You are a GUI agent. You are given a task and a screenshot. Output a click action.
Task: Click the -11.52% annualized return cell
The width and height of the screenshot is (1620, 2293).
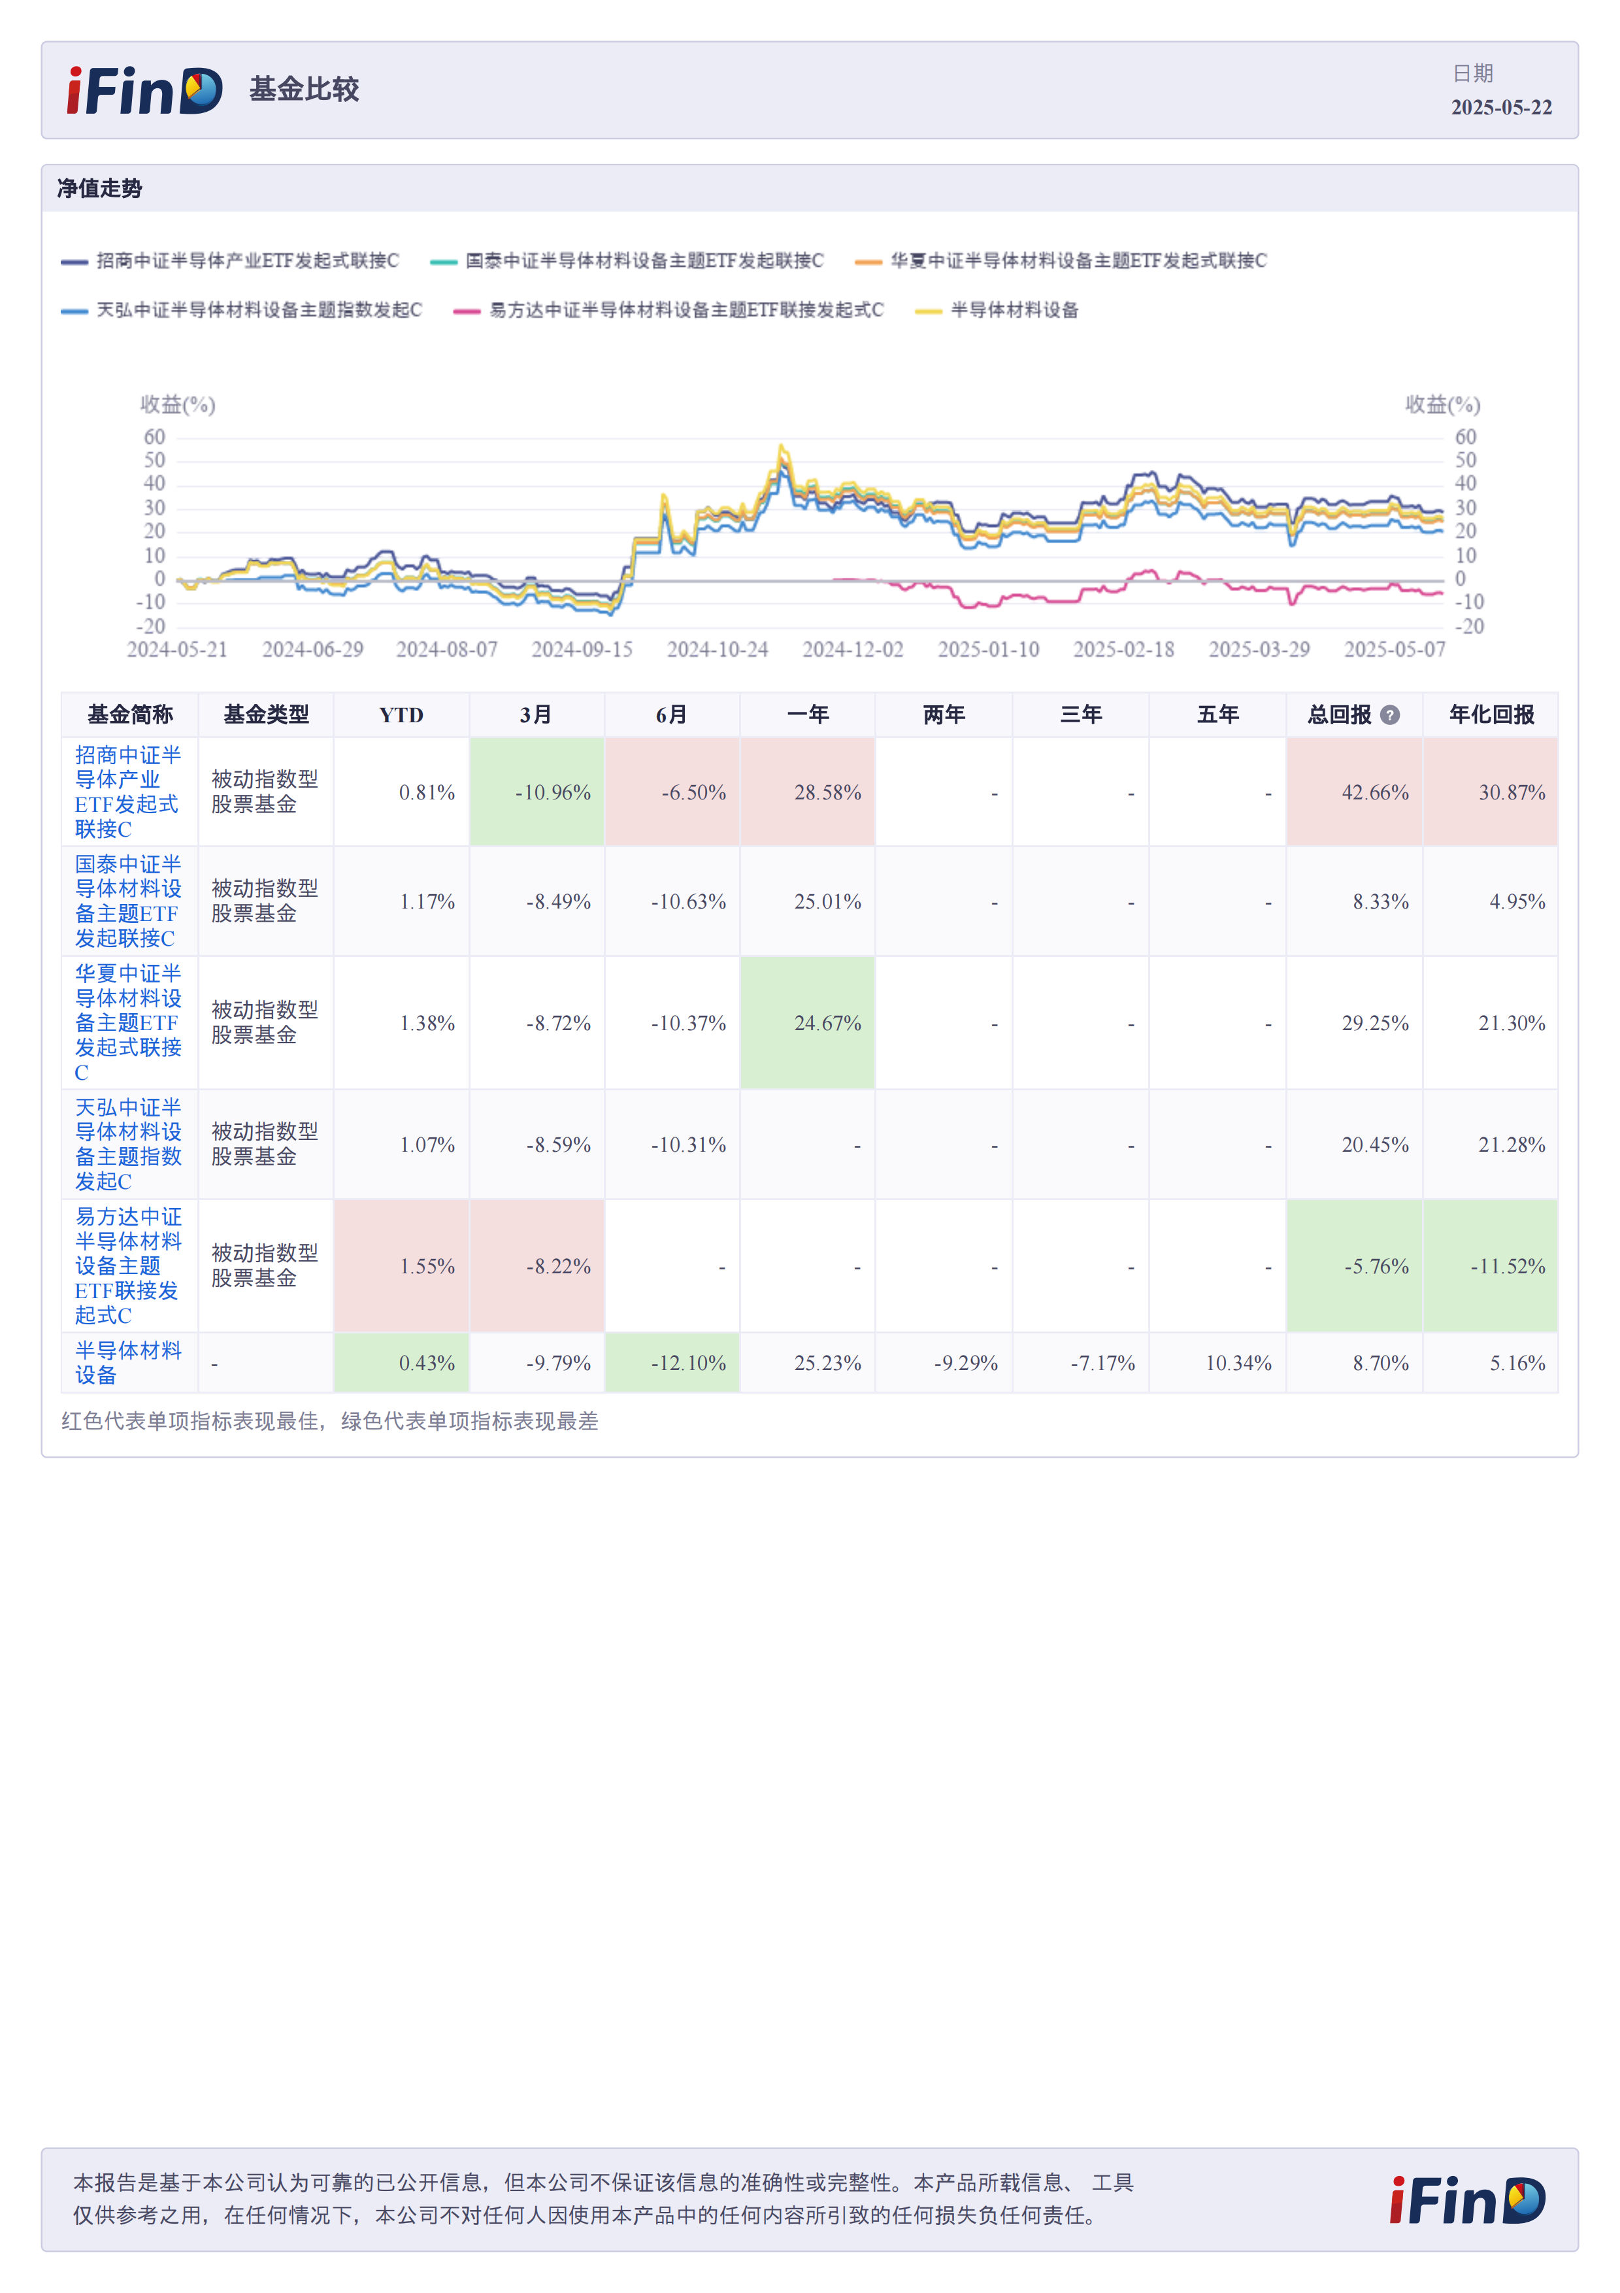(x=1491, y=1265)
